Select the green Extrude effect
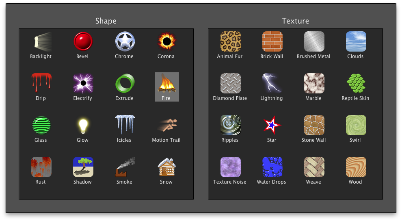402x221 pixels. (x=125, y=84)
